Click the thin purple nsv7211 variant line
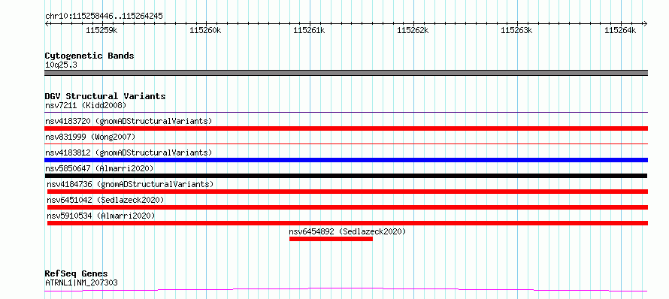 tap(346, 113)
